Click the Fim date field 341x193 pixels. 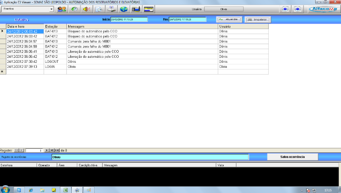(187, 20)
